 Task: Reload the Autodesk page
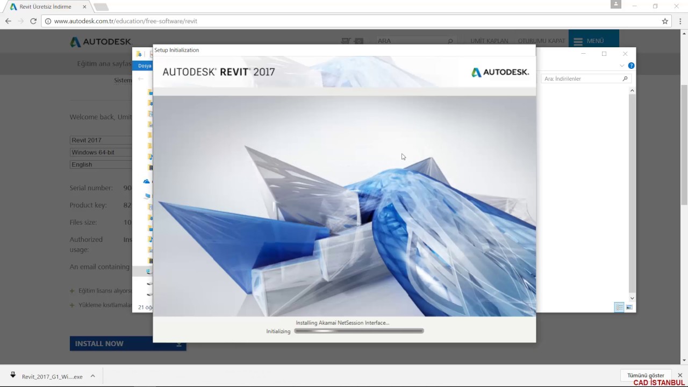33,21
